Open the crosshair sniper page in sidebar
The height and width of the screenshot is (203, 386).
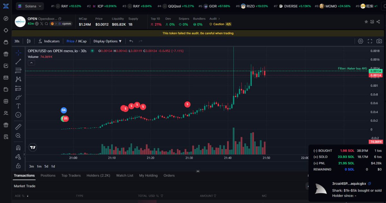click(6, 30)
